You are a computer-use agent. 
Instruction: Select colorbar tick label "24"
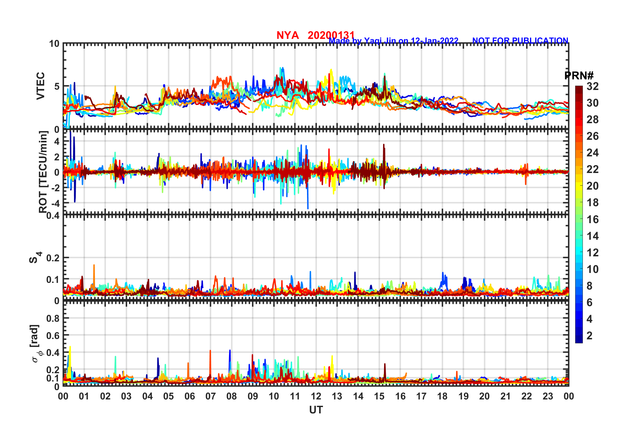click(592, 153)
